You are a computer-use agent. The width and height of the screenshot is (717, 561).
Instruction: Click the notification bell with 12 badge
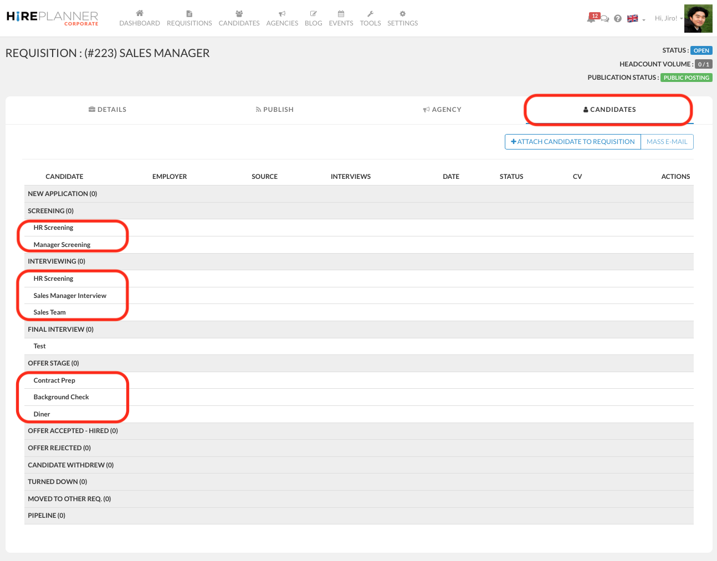click(592, 18)
